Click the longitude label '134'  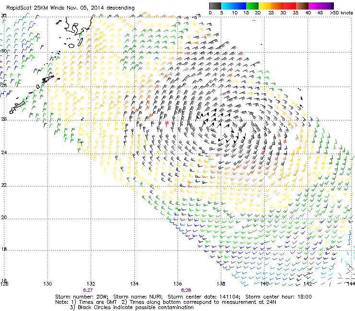tap(134, 284)
